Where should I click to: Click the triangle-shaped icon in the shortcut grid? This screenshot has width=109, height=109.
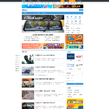(72, 21)
